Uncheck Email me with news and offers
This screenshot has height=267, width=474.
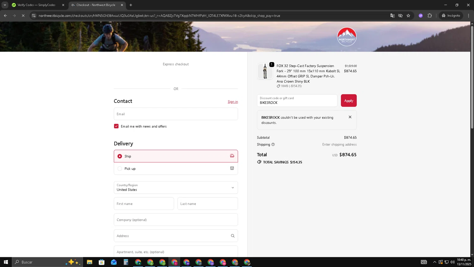click(116, 126)
